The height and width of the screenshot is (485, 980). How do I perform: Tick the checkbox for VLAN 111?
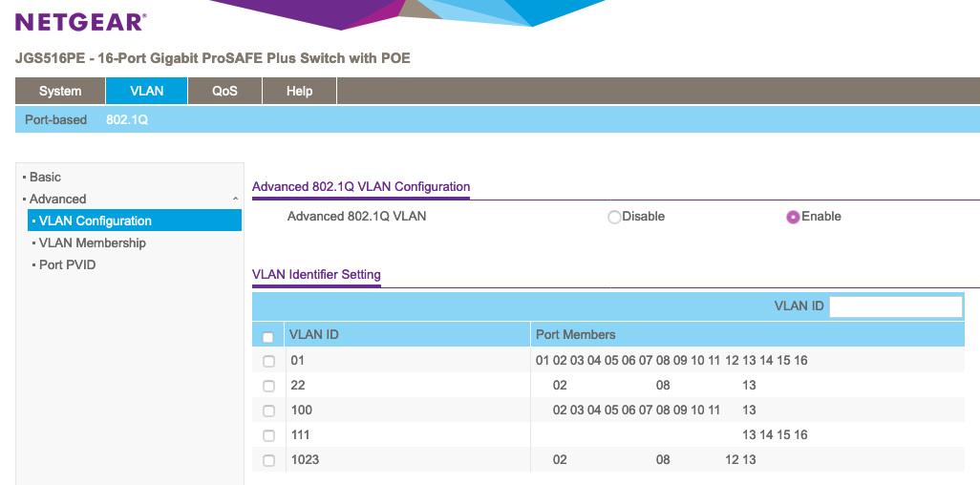[x=268, y=435]
